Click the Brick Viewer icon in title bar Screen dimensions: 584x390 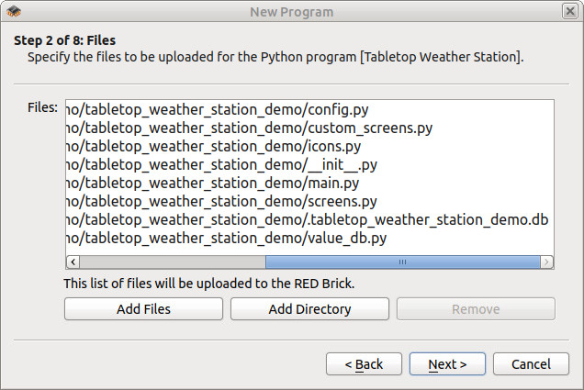coord(14,12)
